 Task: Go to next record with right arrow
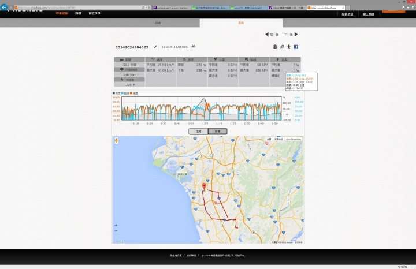coord(296,35)
